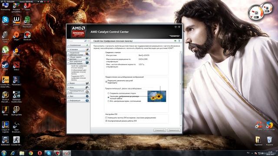
Task: Toggle alternate DVI operational mode checkbox
Action: (x=106, y=121)
